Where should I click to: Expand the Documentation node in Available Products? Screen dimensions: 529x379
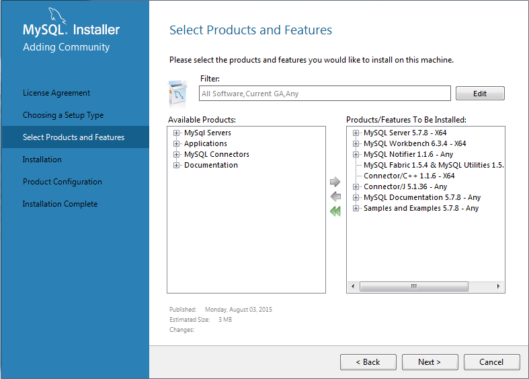(x=176, y=165)
